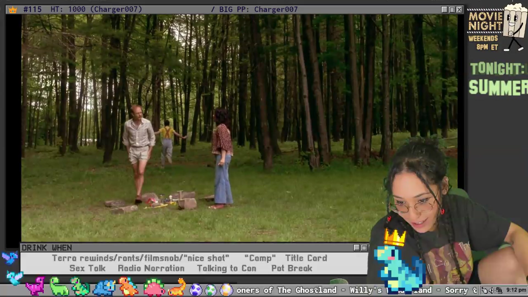Click '#115' in the title bar
528x297 pixels.
[32, 9]
